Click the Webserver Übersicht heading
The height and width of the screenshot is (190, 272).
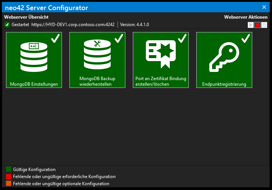click(x=26, y=17)
